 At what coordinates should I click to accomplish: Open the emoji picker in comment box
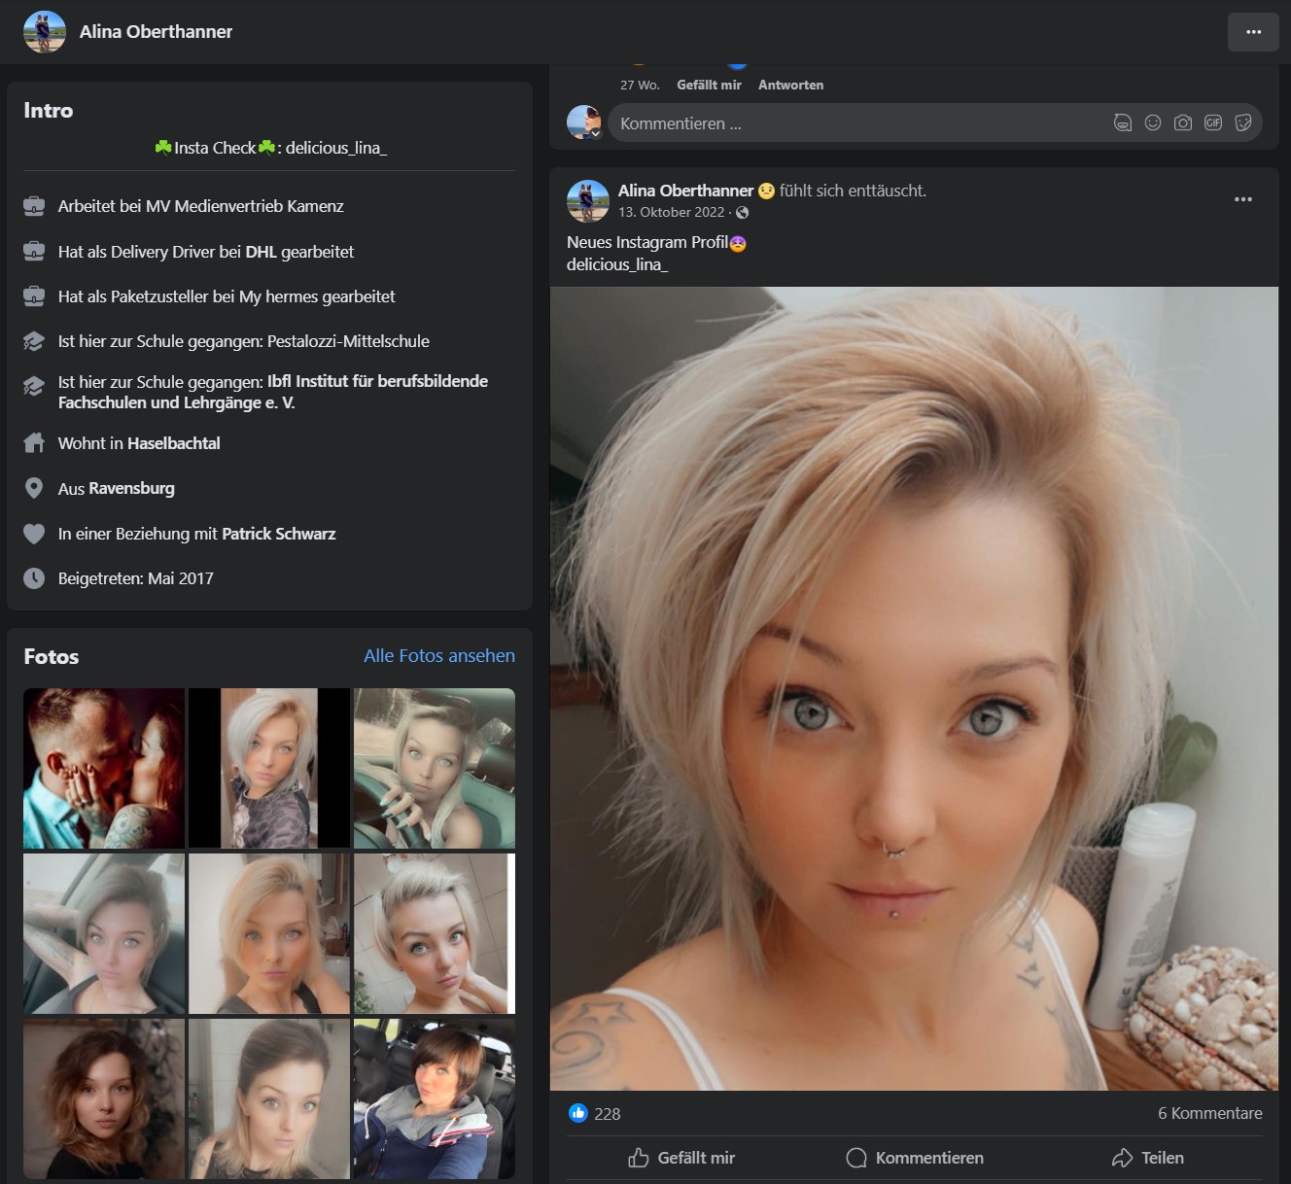[x=1153, y=123]
